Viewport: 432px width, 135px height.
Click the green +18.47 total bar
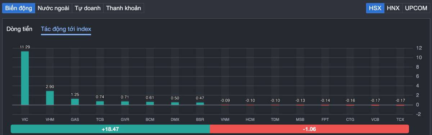(x=110, y=129)
